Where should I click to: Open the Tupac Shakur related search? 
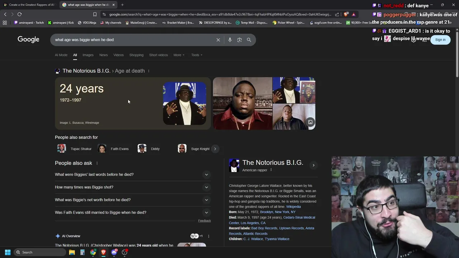75,149
